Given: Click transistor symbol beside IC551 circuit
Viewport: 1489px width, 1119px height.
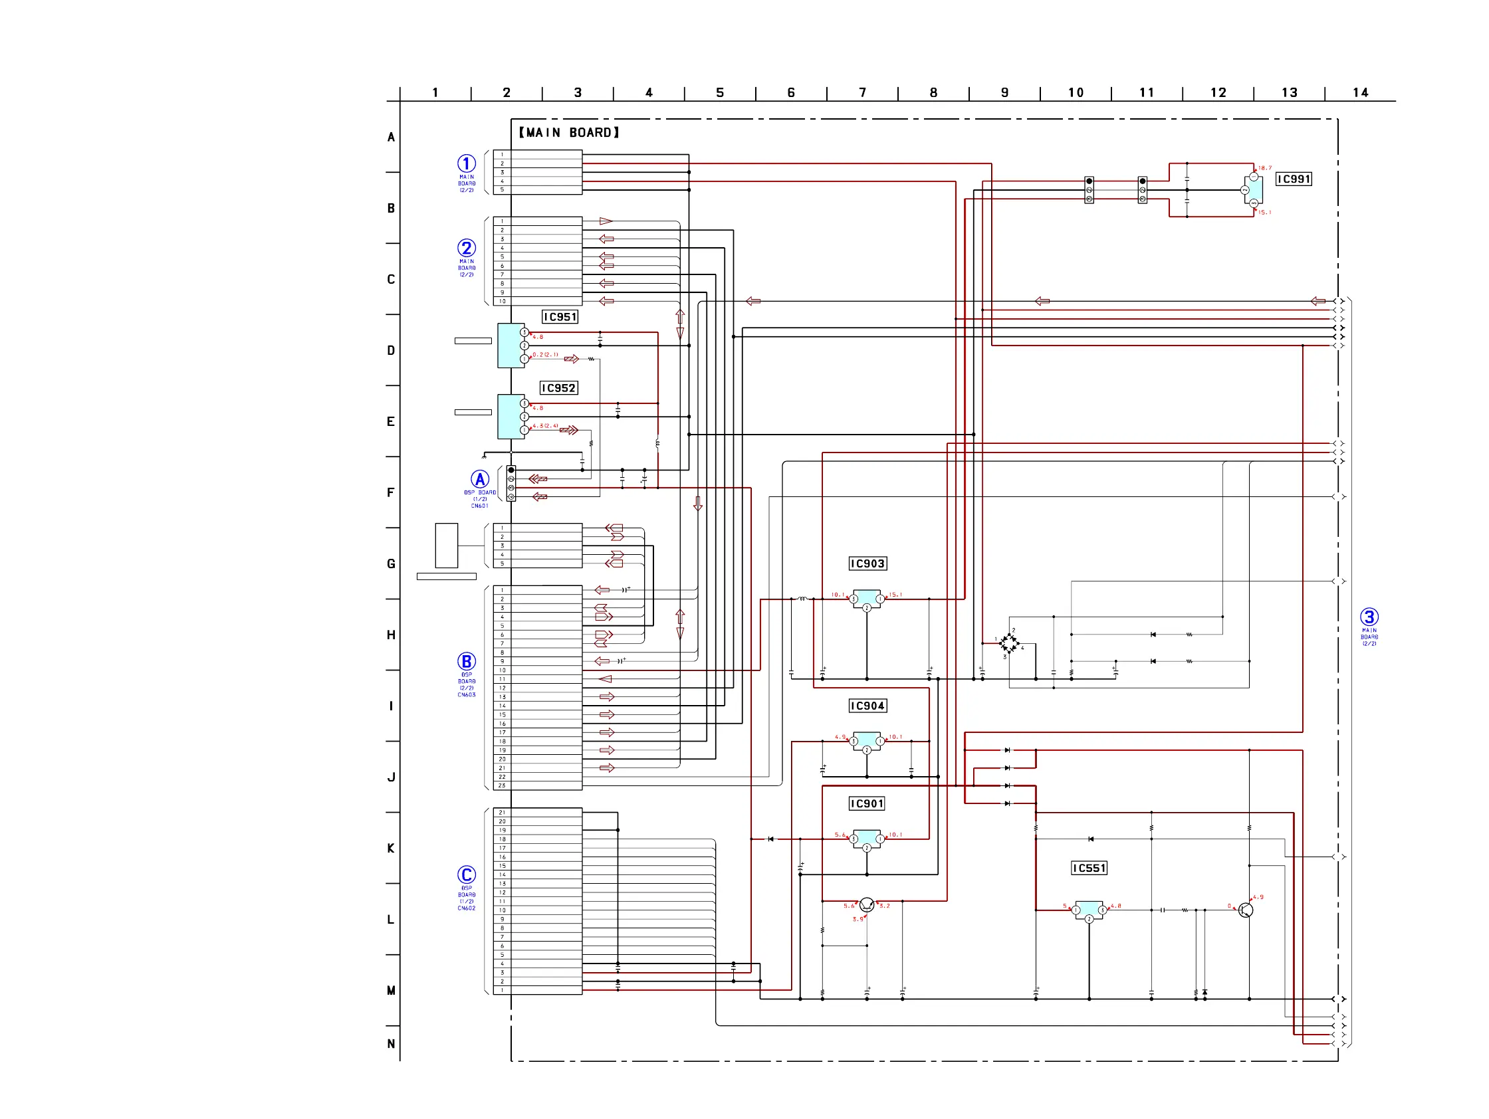Looking at the screenshot, I should [x=1245, y=910].
